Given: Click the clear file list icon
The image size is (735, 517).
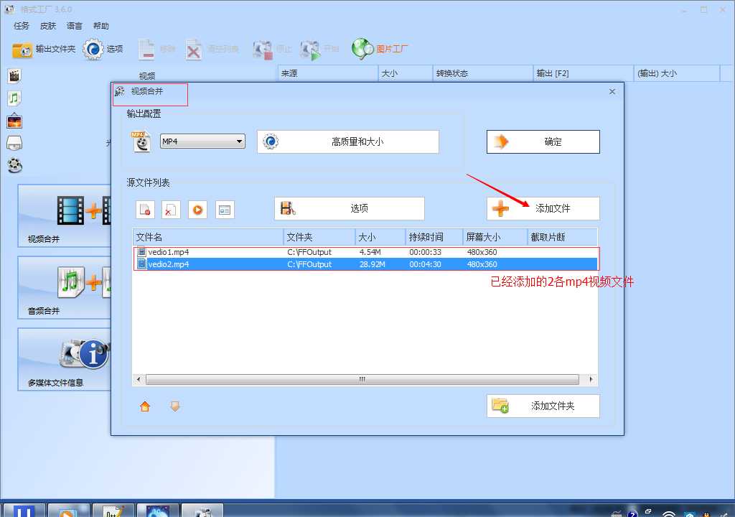Looking at the screenshot, I should point(171,210).
